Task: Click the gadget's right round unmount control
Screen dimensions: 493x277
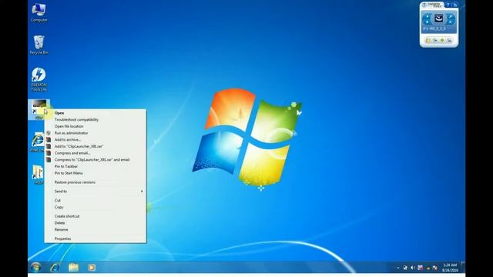Action: click(x=451, y=18)
